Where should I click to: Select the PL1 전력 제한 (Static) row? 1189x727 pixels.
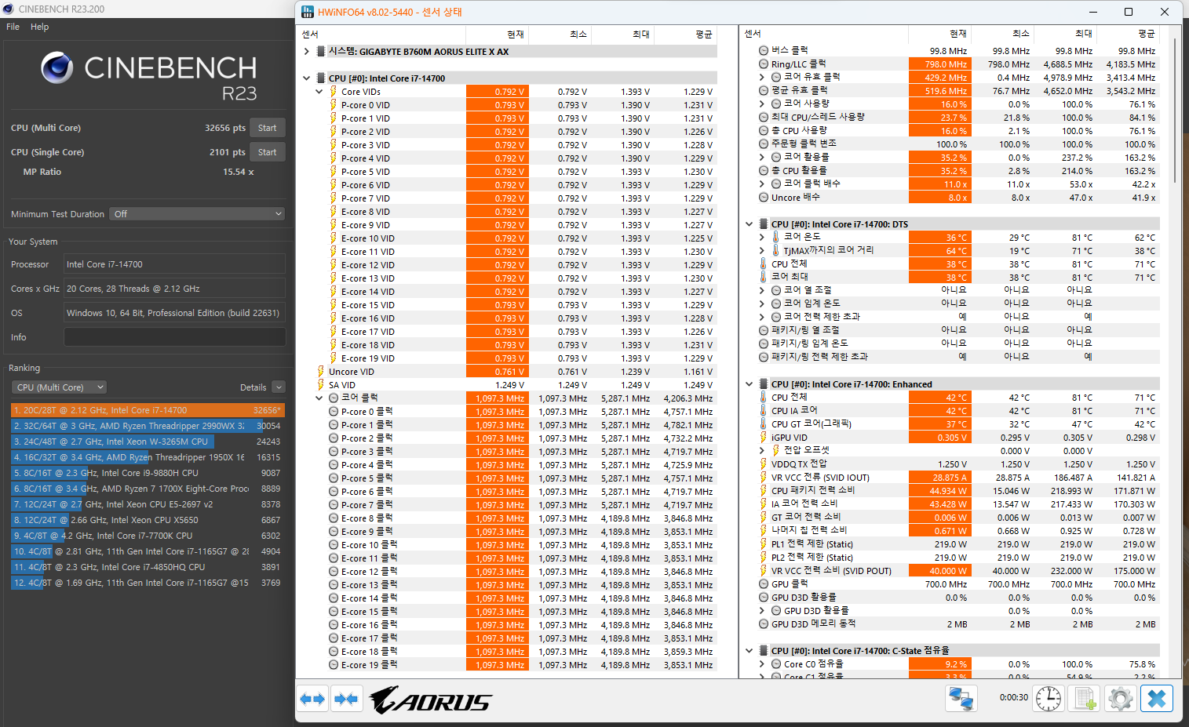tap(957, 544)
